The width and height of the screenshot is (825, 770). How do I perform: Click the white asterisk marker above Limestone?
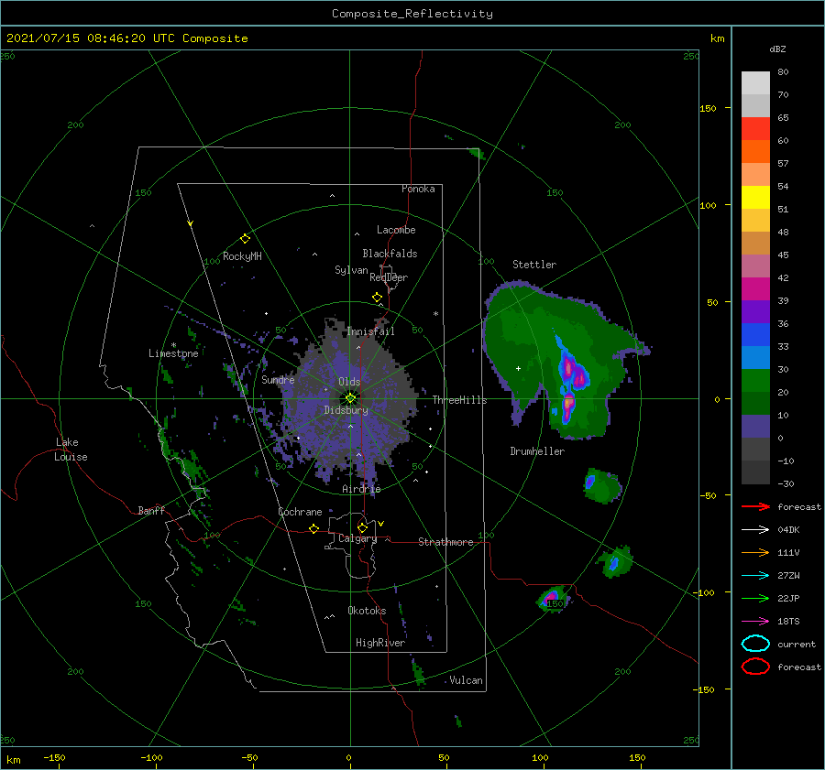tap(173, 345)
